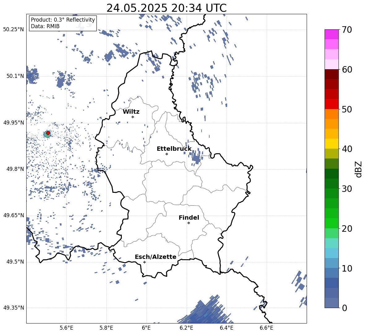Click the red radar site dot

(48, 133)
